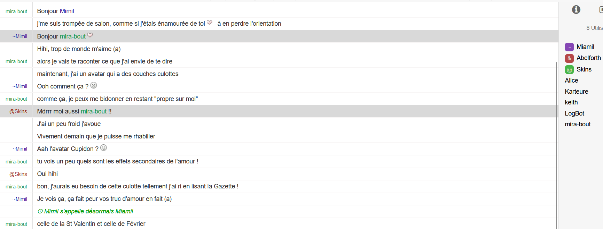The image size is (603, 229).
Task: Click the ~Mimil sender name beside "Je vois ça"
Action: pyautogui.click(x=20, y=199)
